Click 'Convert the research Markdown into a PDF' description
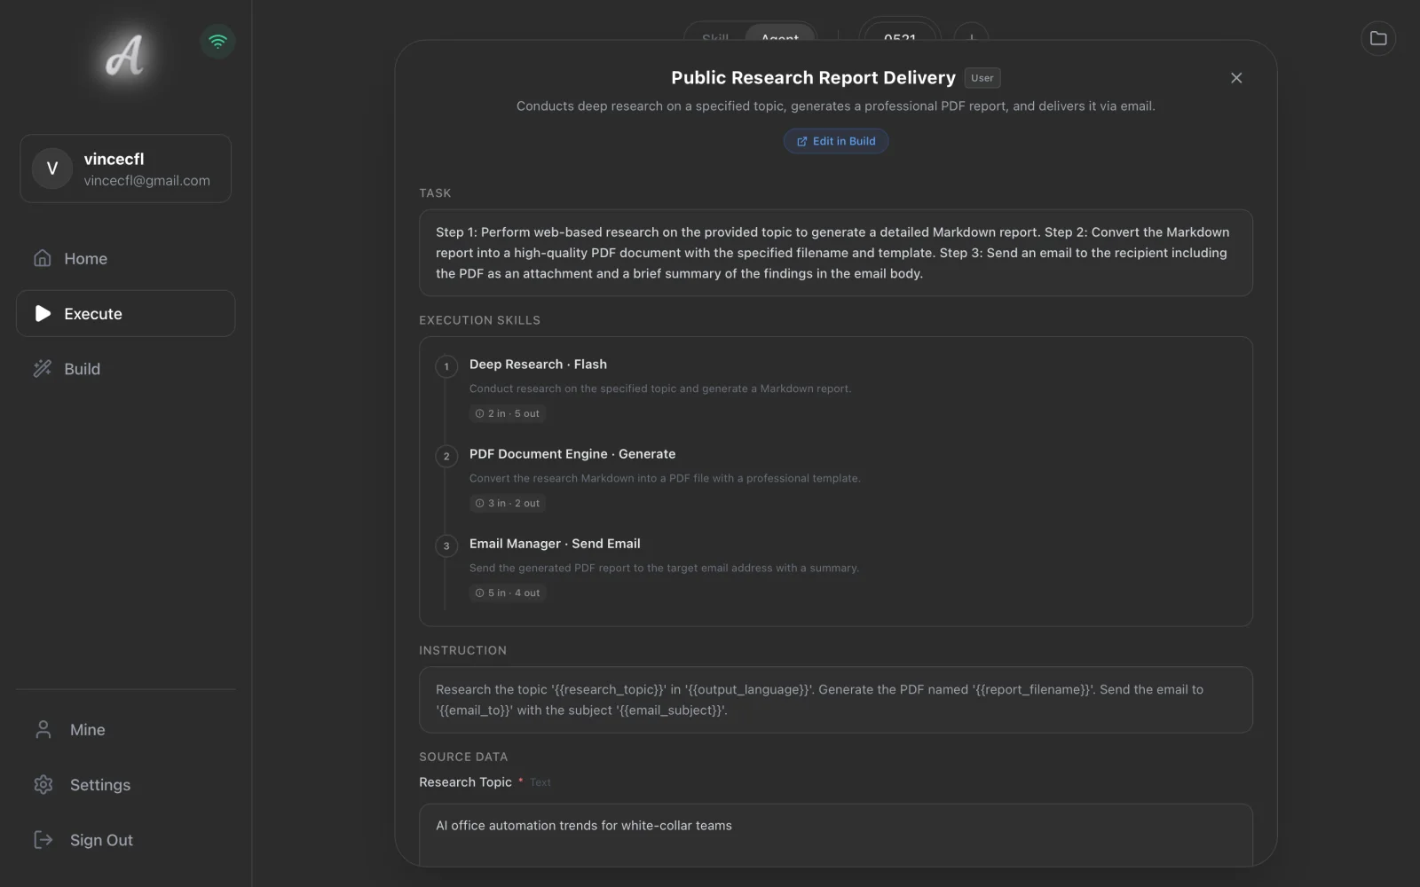This screenshot has height=887, width=1420. [665, 478]
